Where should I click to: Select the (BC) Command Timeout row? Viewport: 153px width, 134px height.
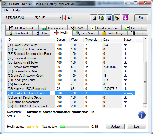[x=71, y=58]
